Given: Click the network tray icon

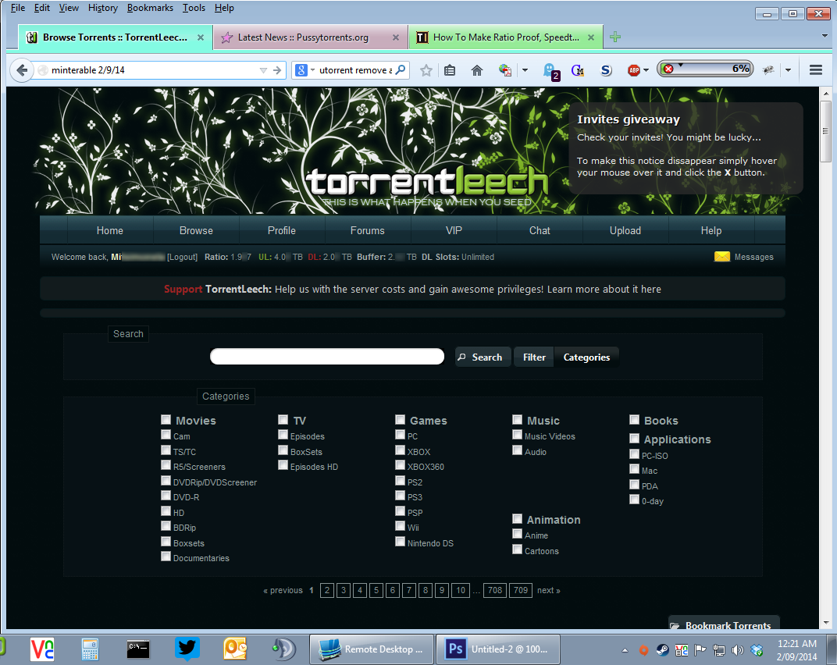Looking at the screenshot, I should (719, 650).
